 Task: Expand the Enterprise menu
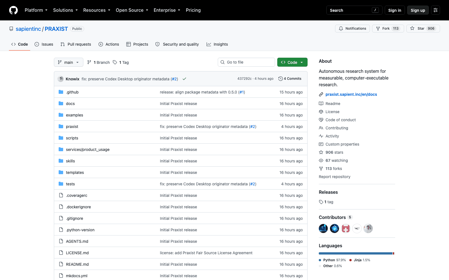[167, 10]
